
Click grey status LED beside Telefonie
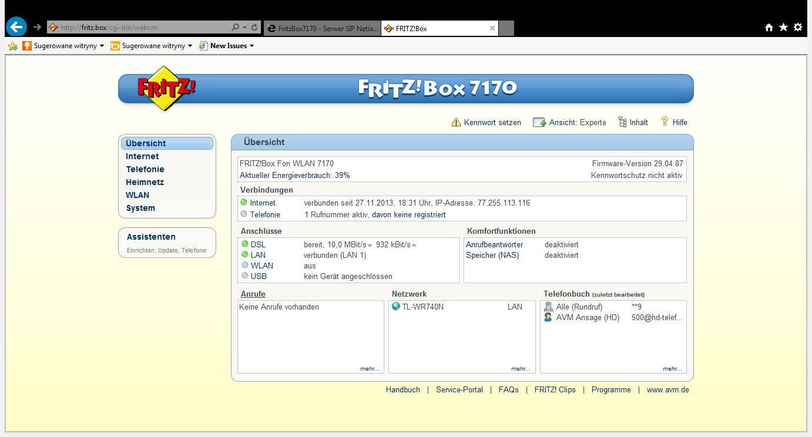pyautogui.click(x=244, y=214)
